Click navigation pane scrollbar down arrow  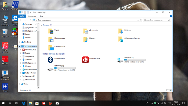[38, 88]
